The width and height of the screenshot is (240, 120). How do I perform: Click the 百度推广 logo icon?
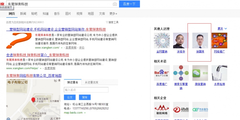tap(162, 73)
